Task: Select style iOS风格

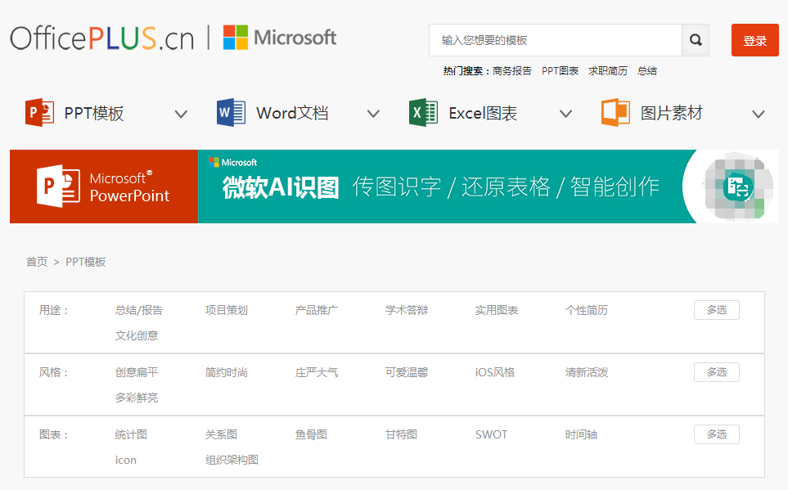Action: tap(495, 372)
